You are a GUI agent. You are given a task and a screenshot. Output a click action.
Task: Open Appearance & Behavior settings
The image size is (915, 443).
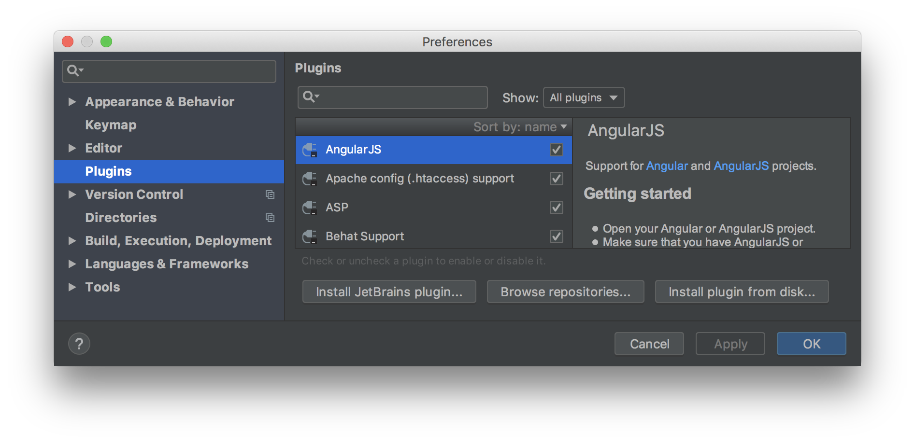pos(159,102)
